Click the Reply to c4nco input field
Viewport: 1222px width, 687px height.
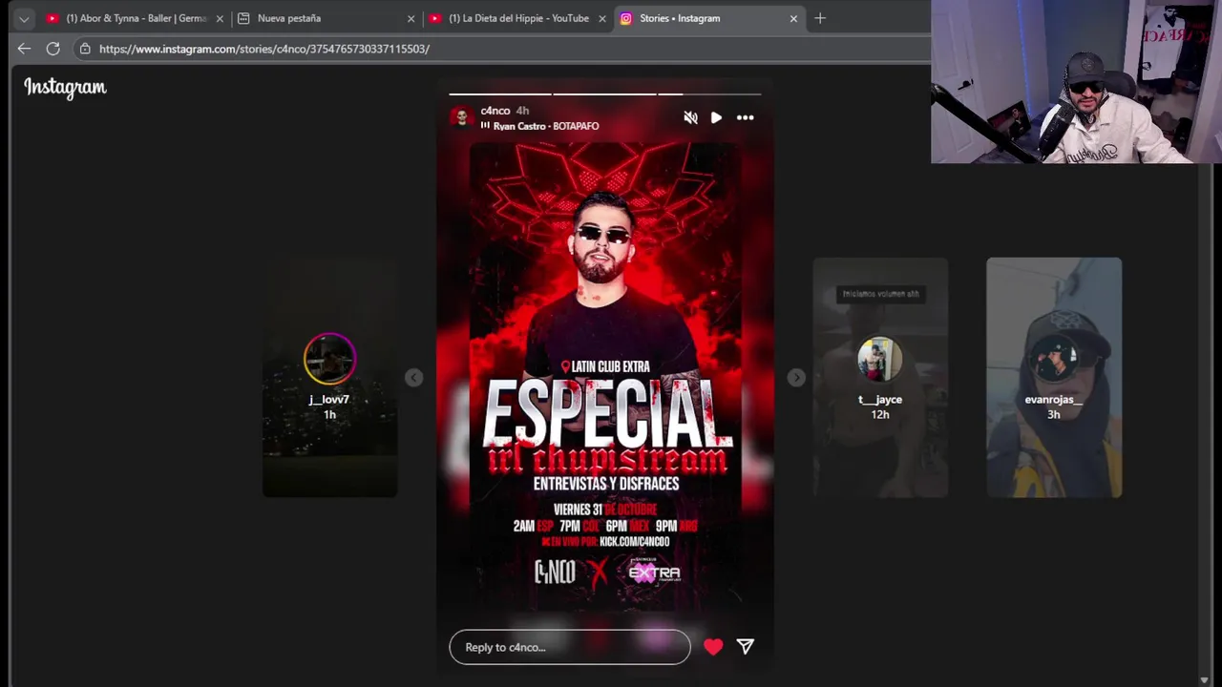click(570, 647)
